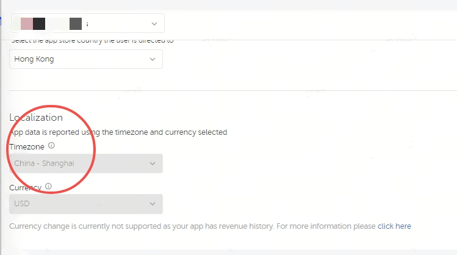This screenshot has width=457, height=255.
Task: Click the Currency label
Action: (26, 188)
